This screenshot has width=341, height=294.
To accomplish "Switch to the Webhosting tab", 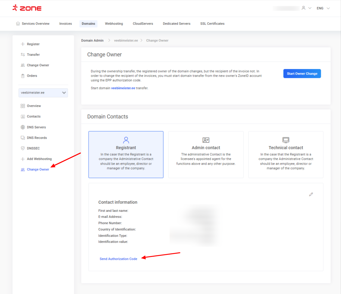I will (x=114, y=23).
